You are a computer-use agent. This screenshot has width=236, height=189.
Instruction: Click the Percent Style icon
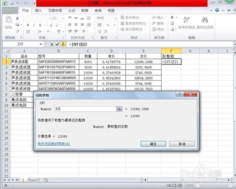(x=108, y=25)
